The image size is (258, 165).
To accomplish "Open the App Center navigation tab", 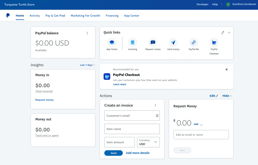I will point(132,16).
